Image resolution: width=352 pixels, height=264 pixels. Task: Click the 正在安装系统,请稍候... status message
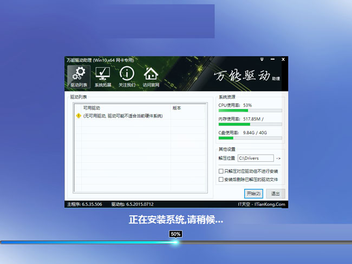(x=176, y=220)
